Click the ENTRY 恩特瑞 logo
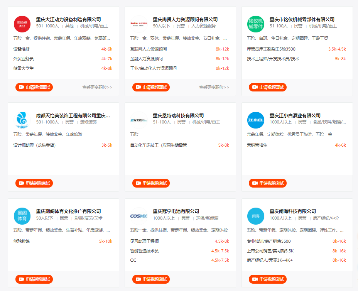The height and width of the screenshot is (291, 358). [138, 120]
